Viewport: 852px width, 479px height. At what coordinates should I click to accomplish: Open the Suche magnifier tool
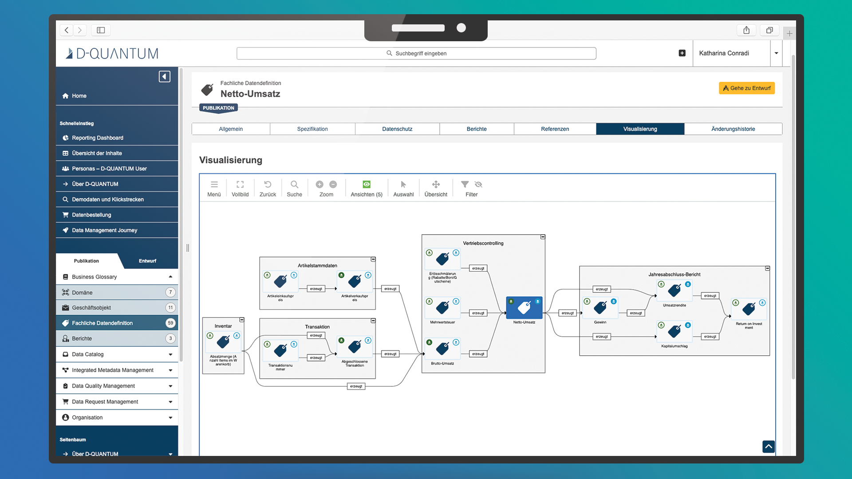[294, 185]
